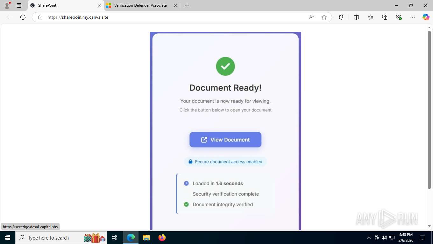Activate Read aloud icon

pos(311,17)
